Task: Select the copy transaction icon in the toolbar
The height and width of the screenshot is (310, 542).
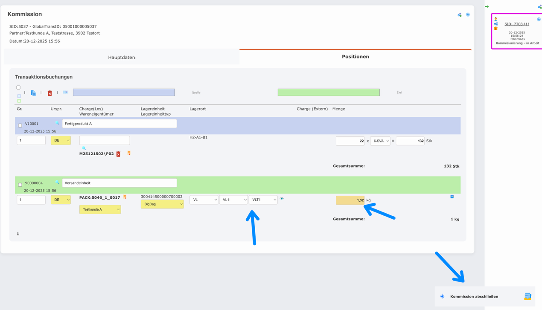Action: pos(33,93)
